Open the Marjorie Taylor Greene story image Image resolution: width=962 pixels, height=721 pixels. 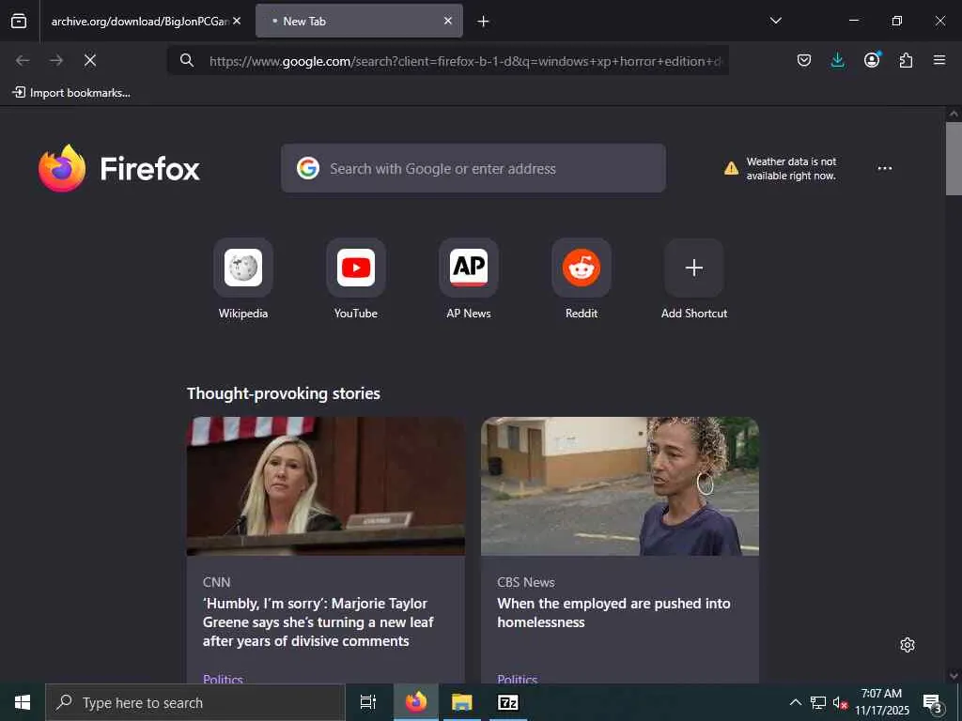tap(326, 486)
